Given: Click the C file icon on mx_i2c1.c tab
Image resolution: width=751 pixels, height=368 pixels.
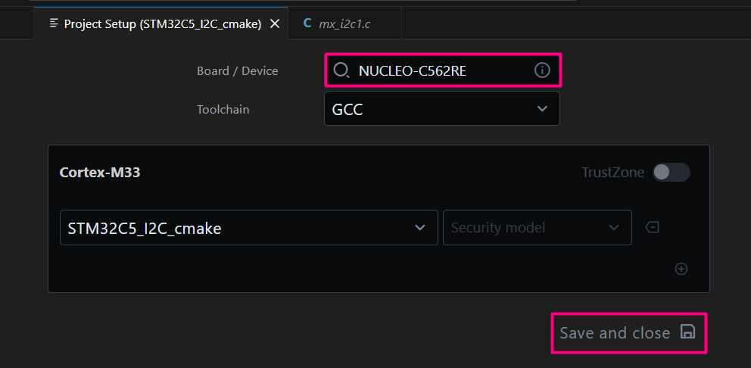Looking at the screenshot, I should pos(307,23).
